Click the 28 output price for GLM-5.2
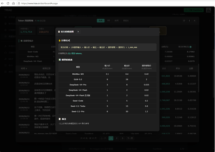The width and height of the screenshot is (215, 152). (x=127, y=79)
